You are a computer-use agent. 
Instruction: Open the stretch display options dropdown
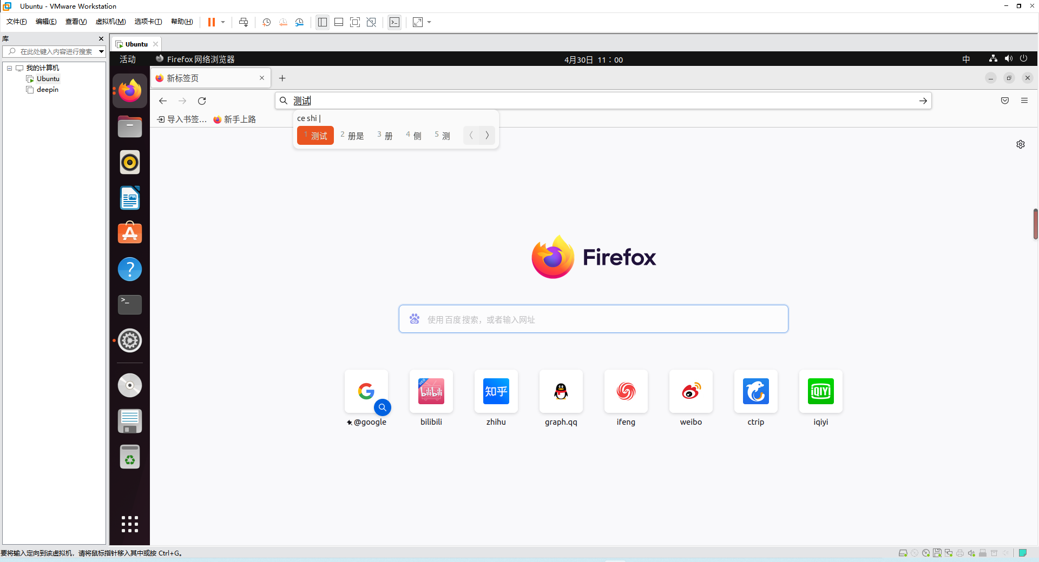click(x=429, y=22)
